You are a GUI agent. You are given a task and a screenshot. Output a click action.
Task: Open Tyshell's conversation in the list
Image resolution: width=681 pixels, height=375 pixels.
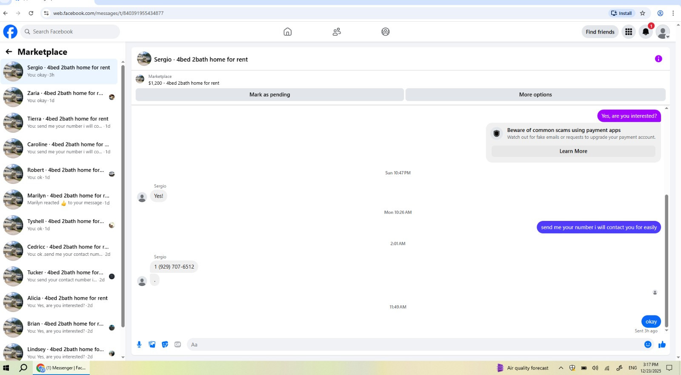tap(59, 225)
